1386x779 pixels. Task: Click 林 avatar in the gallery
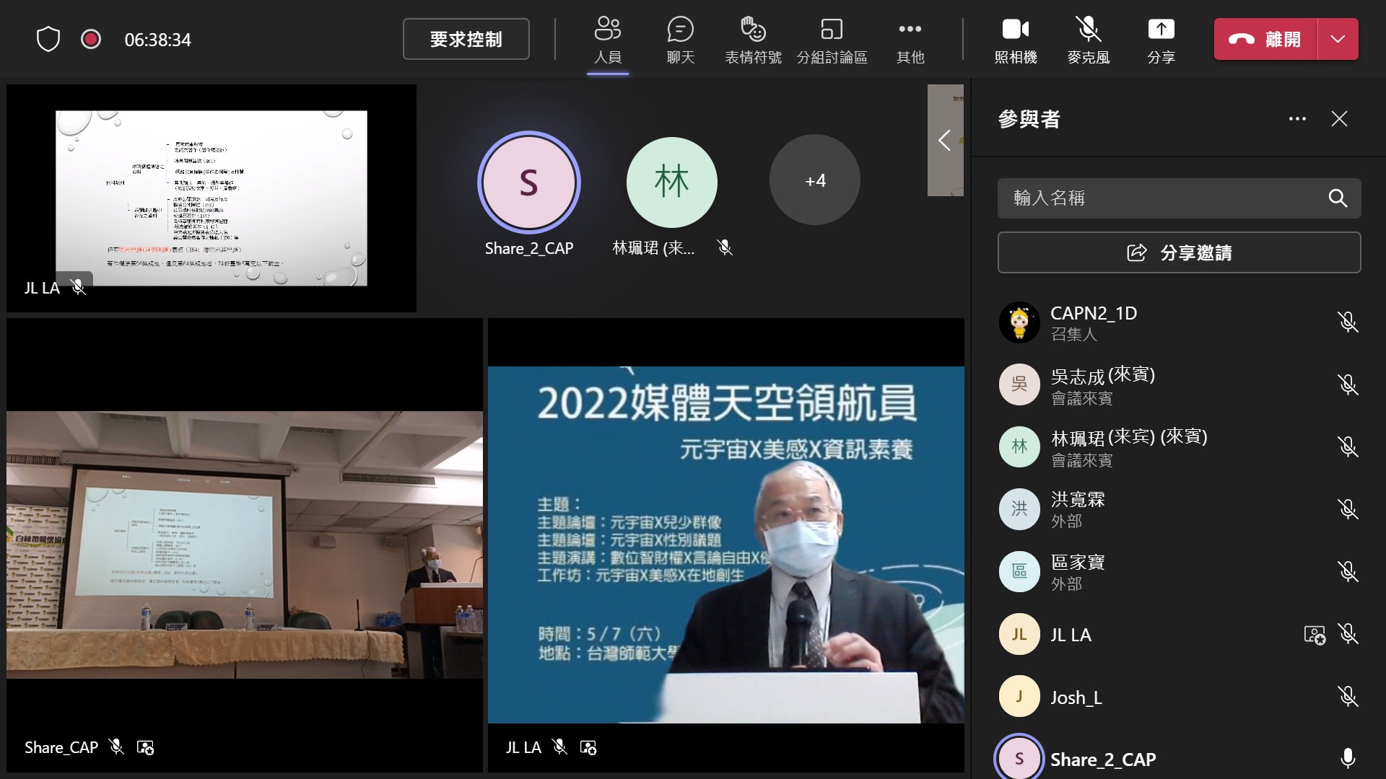pos(671,182)
